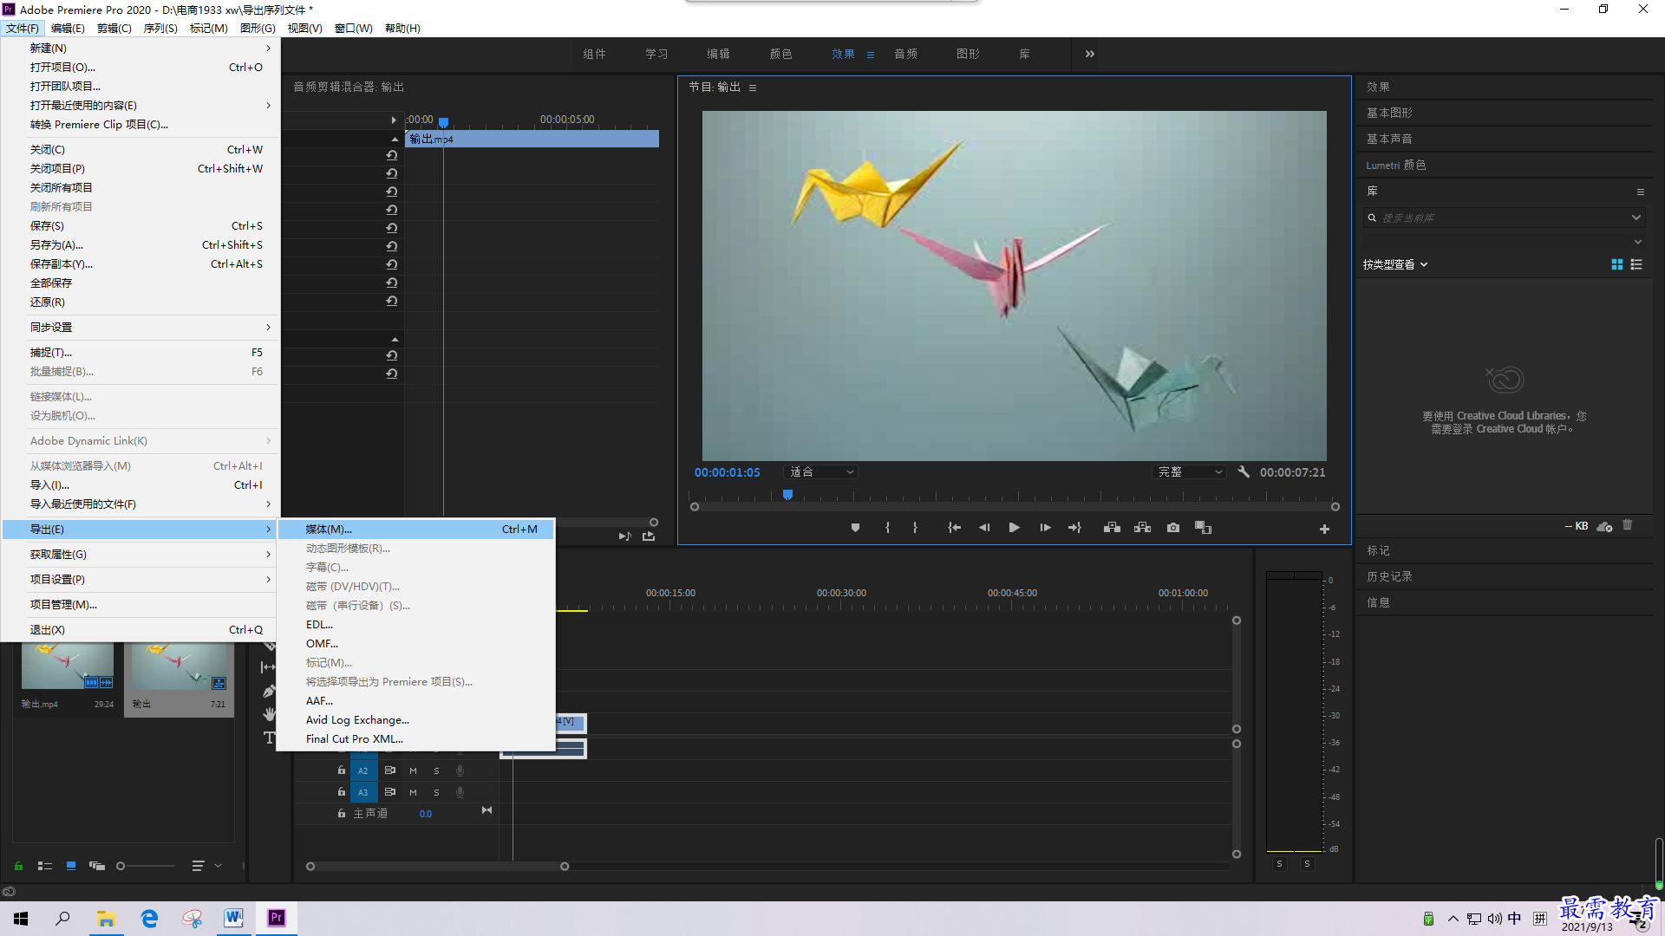The width and height of the screenshot is (1665, 936).
Task: Choose Final Cut Pro XML... export option
Action: pos(415,738)
